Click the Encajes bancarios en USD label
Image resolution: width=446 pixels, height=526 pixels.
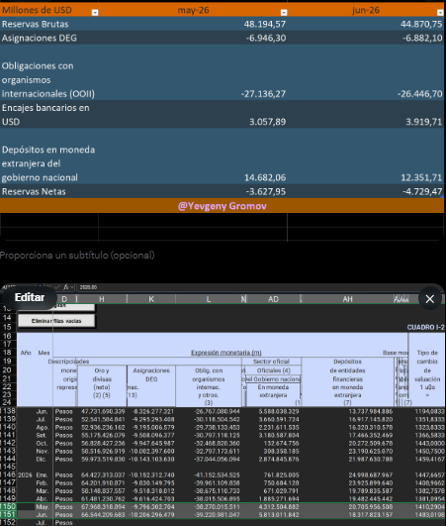tap(45, 115)
